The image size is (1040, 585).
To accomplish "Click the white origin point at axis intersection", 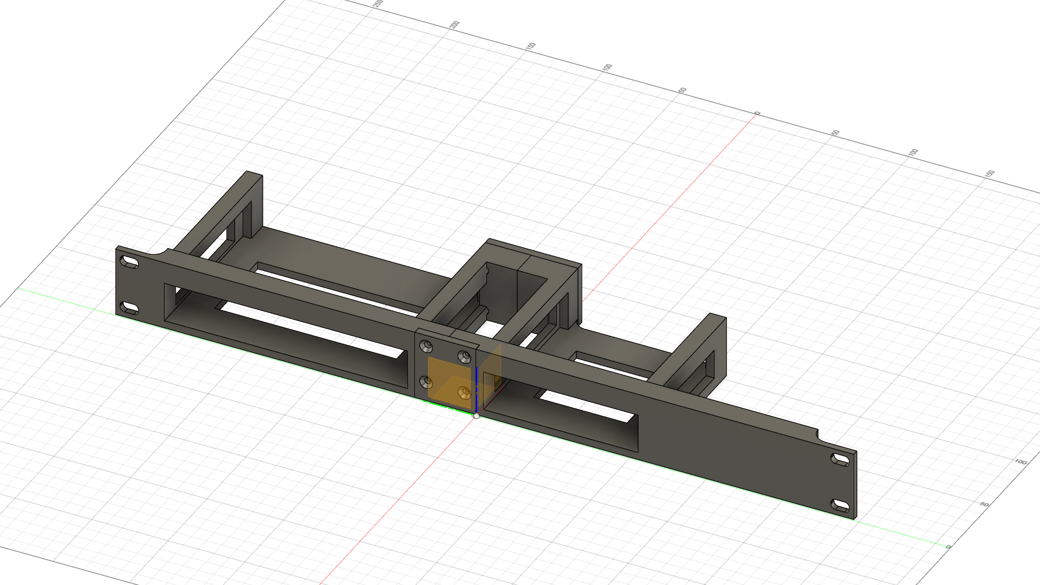I will tap(476, 416).
